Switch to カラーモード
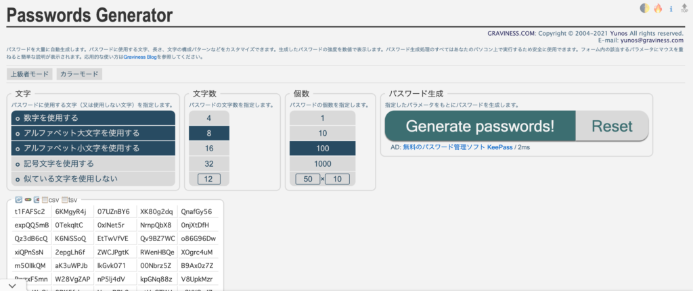Image resolution: width=693 pixels, height=291 pixels. (79, 74)
